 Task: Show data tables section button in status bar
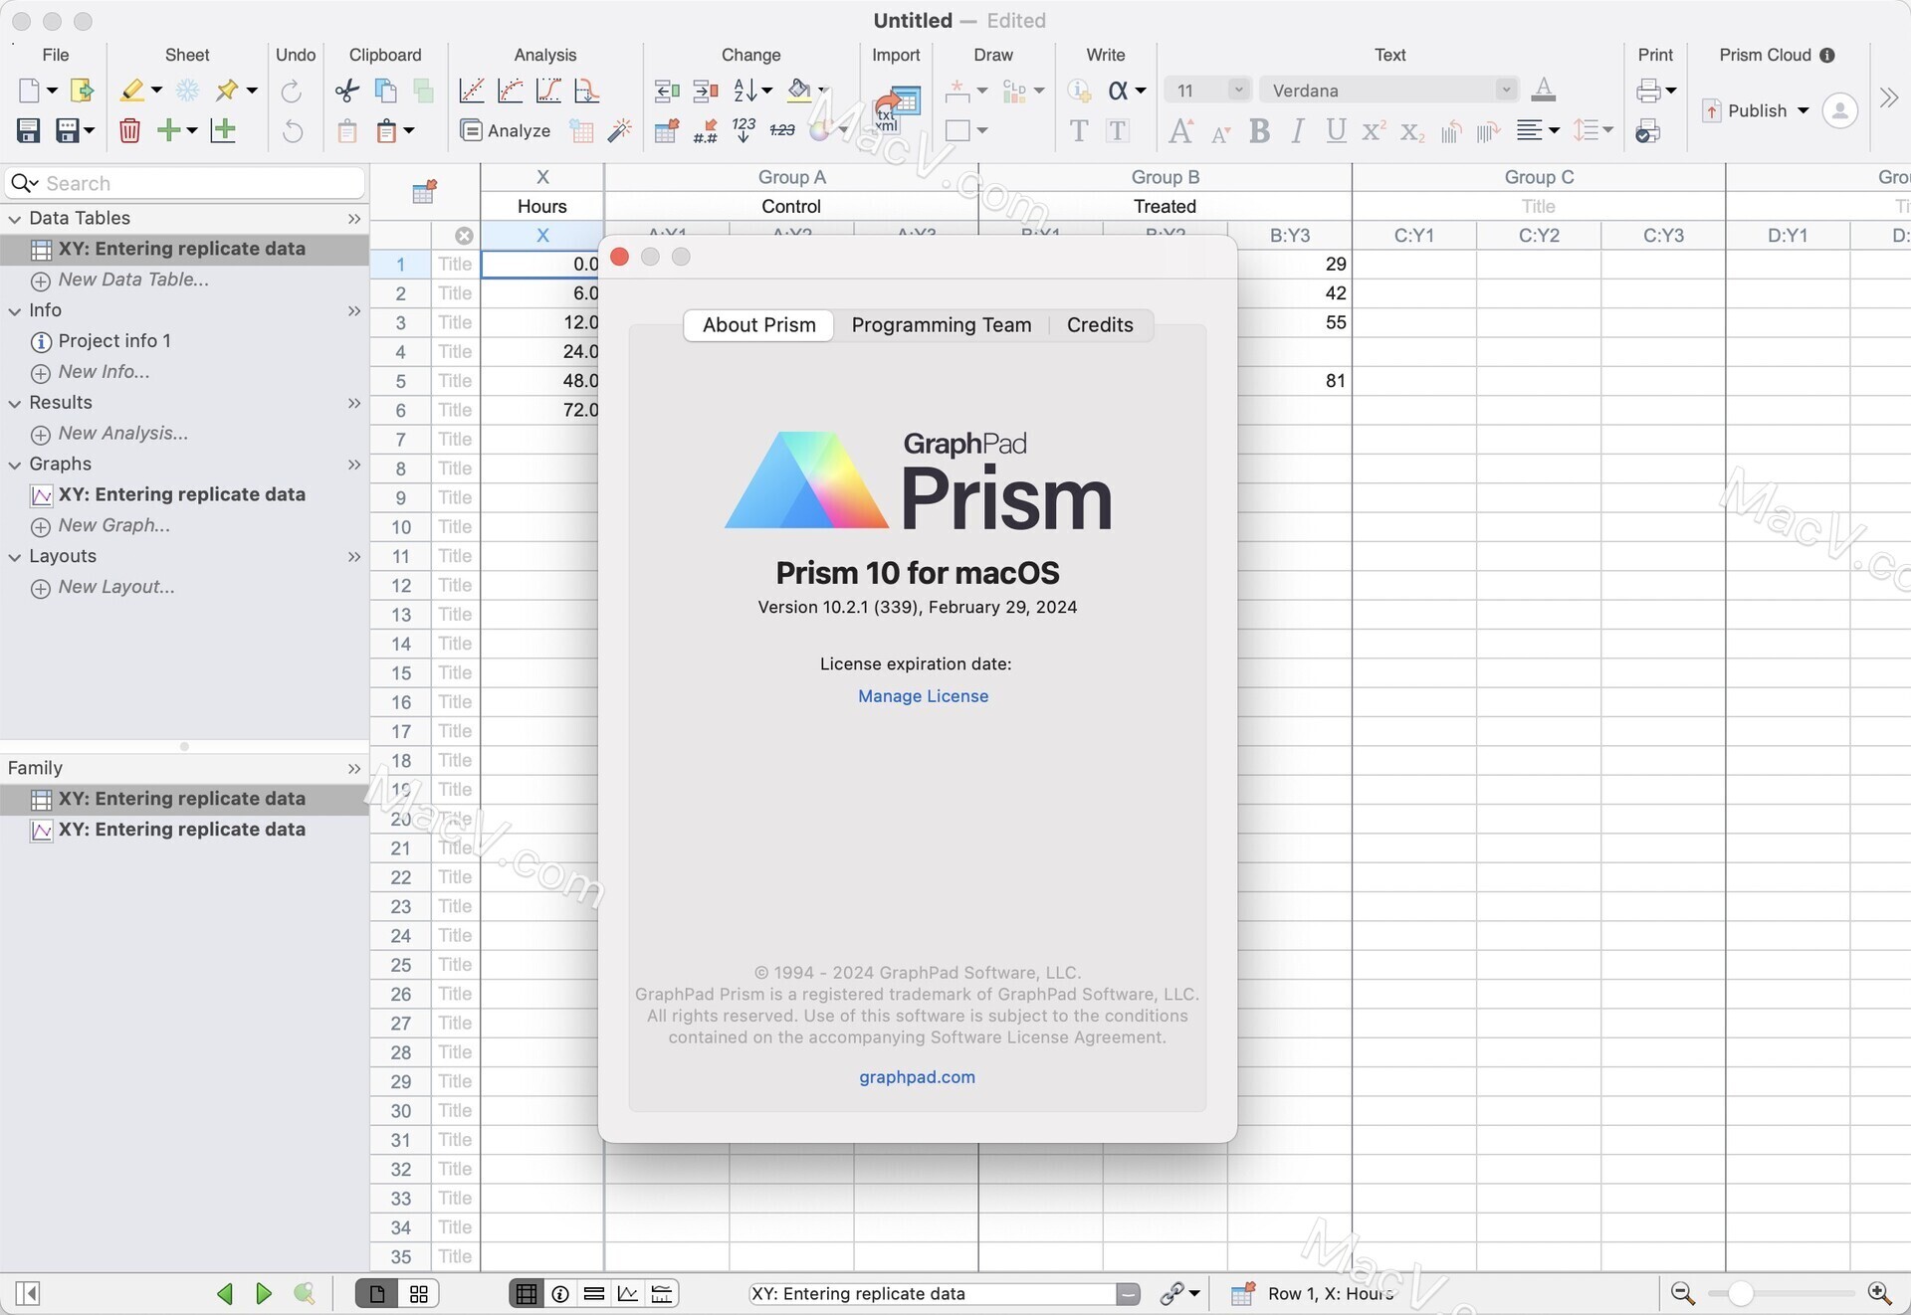(527, 1293)
